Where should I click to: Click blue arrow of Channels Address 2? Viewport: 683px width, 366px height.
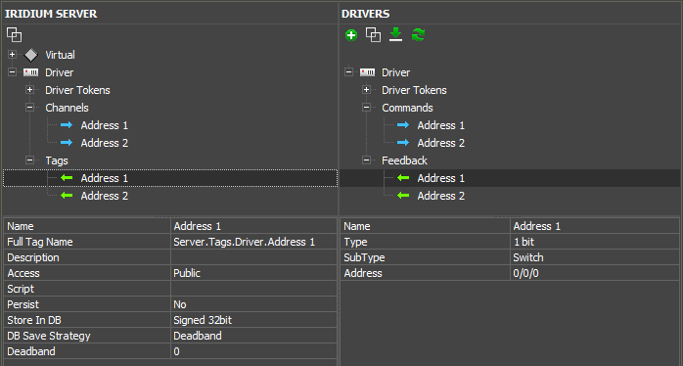[67, 143]
